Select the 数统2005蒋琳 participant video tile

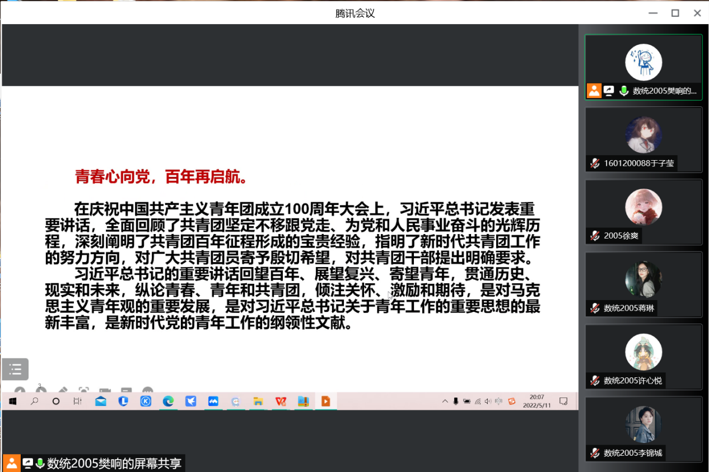[643, 284]
